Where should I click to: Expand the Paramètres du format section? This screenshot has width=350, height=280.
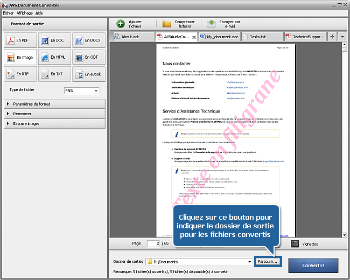click(x=54, y=104)
